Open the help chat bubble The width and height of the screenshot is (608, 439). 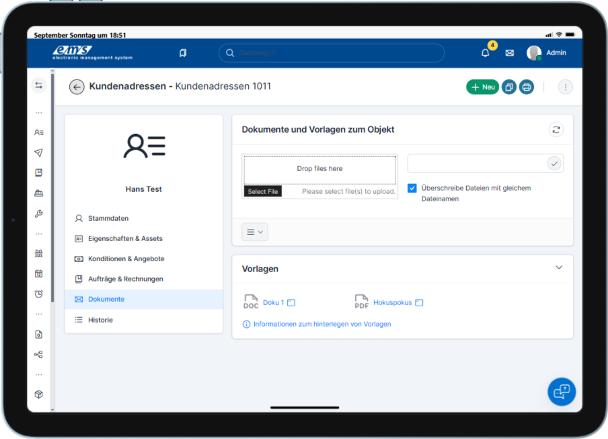pyautogui.click(x=561, y=391)
